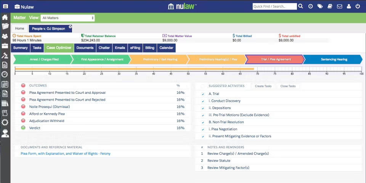Uncheck the A. Trial checkbox
The image size is (366, 183).
point(203,94)
